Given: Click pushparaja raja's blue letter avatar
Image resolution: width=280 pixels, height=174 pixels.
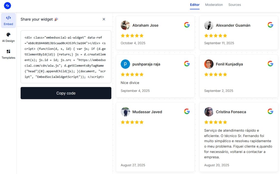Looking at the screenshot, I should [125, 64].
